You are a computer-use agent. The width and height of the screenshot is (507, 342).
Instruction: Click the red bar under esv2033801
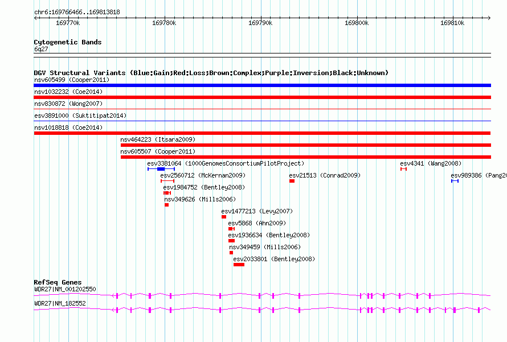point(239,265)
